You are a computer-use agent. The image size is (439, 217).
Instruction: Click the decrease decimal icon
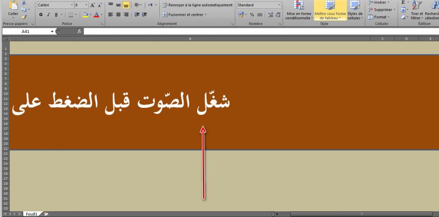coord(278,14)
